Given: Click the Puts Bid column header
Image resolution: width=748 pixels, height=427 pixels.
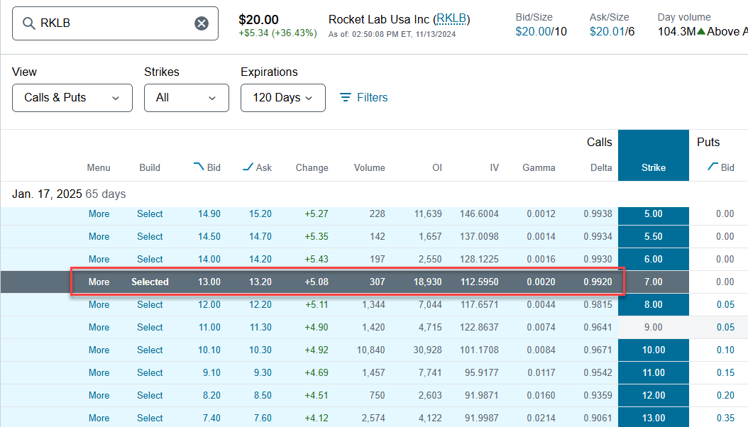Looking at the screenshot, I should pos(721,167).
